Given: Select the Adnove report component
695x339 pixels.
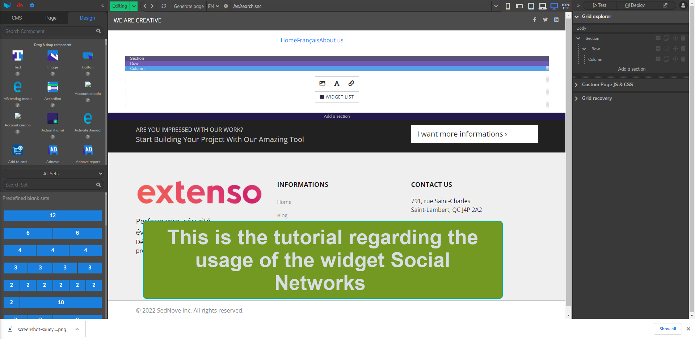Looking at the screenshot, I should (x=88, y=154).
